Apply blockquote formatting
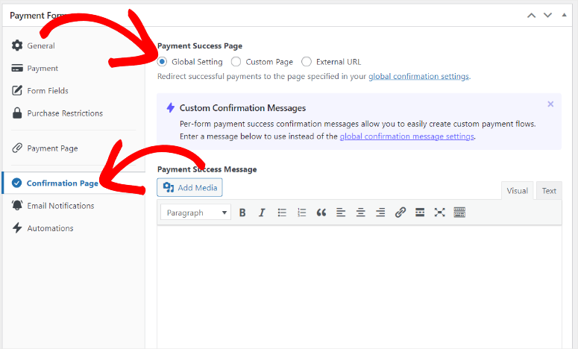 point(321,213)
